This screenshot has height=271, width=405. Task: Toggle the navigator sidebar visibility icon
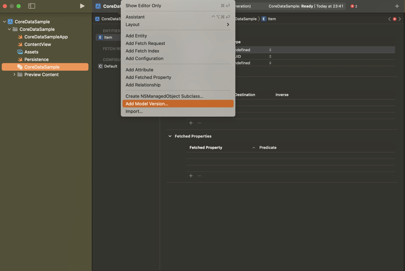pos(31,6)
